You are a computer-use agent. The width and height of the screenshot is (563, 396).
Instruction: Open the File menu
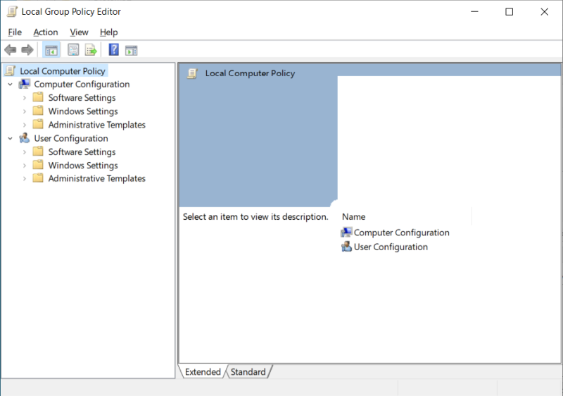coord(15,32)
